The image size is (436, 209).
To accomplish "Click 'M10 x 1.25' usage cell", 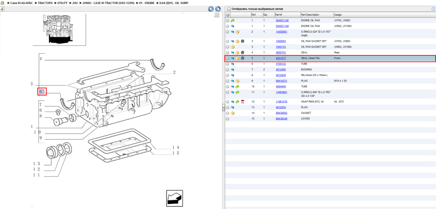I will point(341,81).
